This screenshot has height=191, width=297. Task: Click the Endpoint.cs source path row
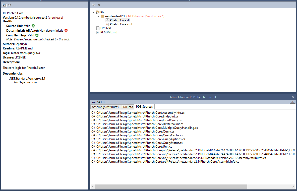(x=135, y=116)
